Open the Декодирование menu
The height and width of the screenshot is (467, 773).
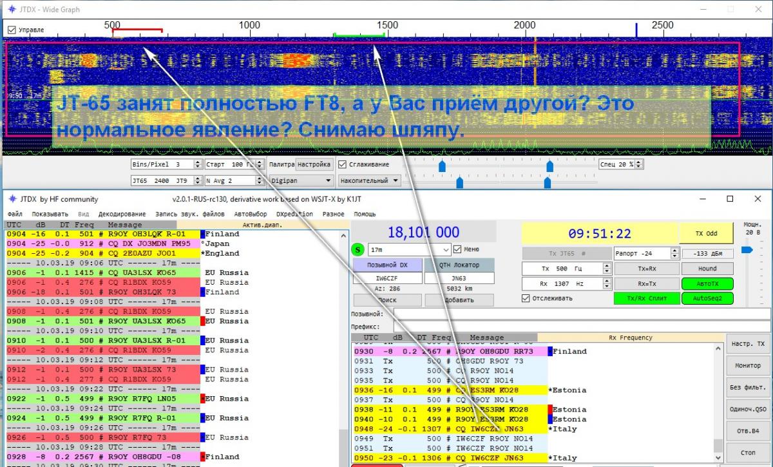click(122, 214)
